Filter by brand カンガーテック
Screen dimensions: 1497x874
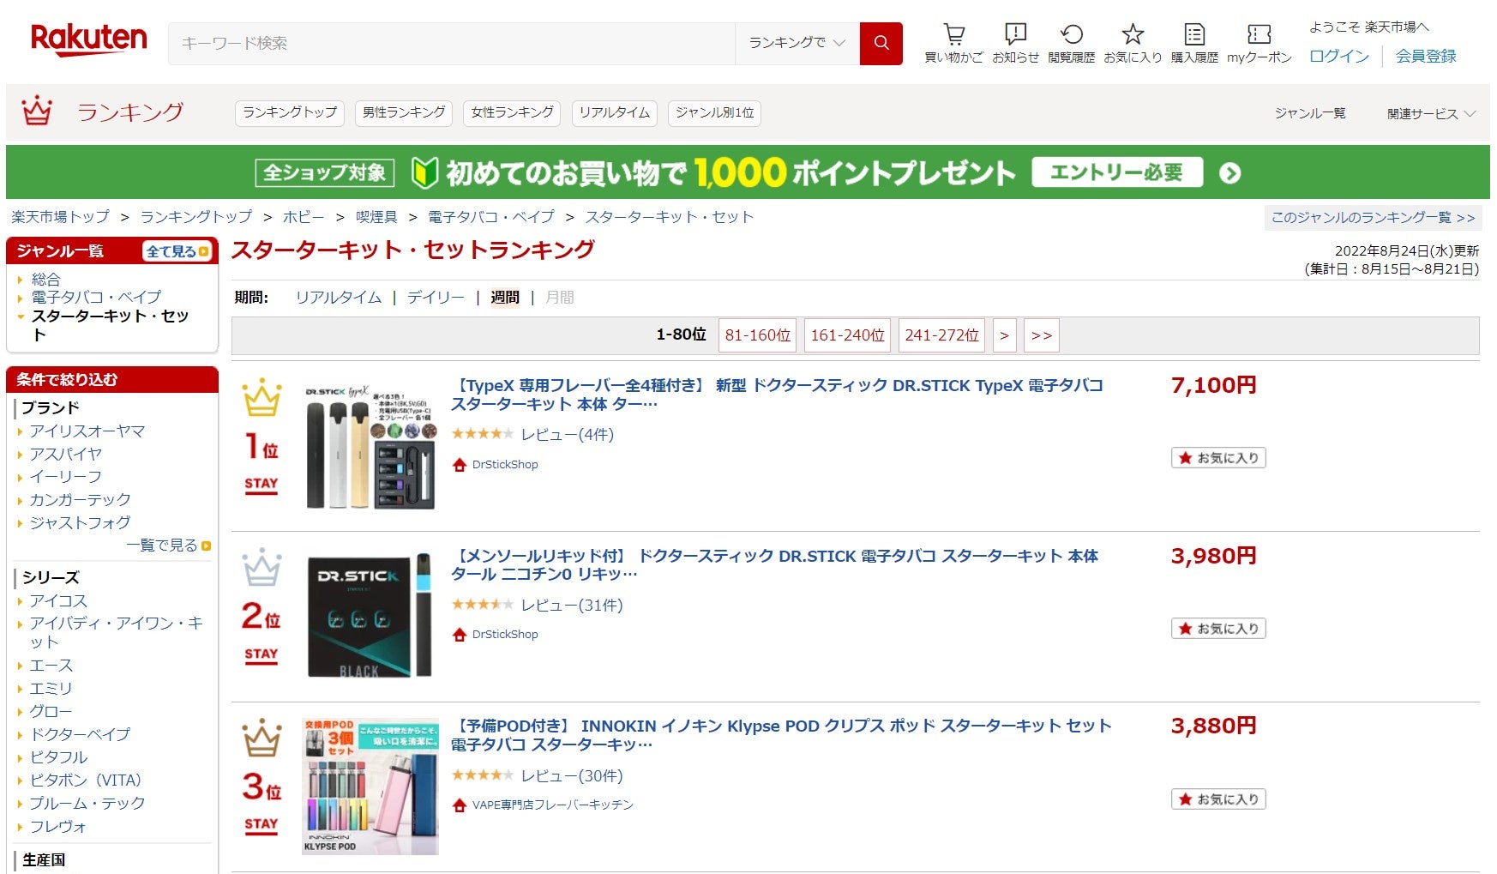coord(81,500)
